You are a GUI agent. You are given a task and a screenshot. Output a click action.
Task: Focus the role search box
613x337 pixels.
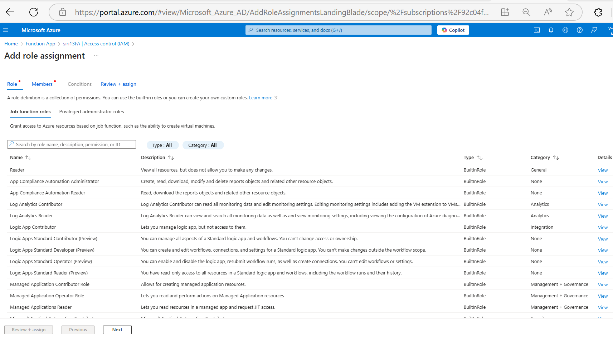coord(72,144)
